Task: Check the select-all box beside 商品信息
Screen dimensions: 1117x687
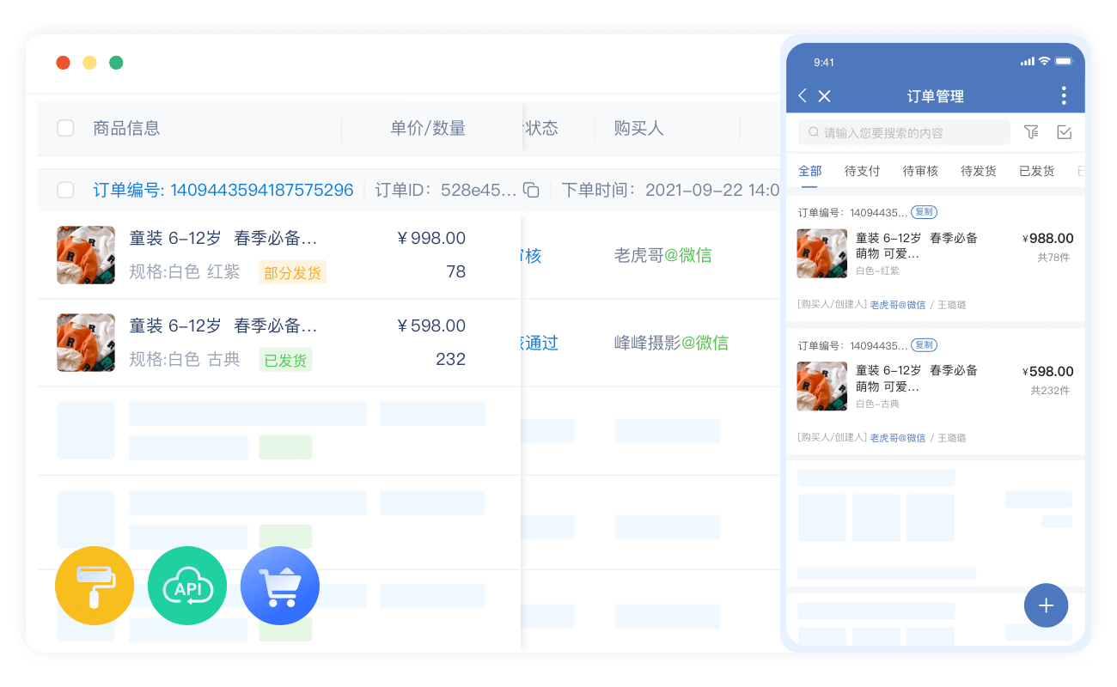Action: pos(65,128)
